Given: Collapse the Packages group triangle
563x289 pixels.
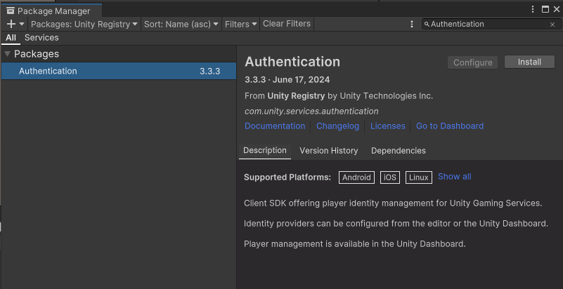Looking at the screenshot, I should pos(7,54).
